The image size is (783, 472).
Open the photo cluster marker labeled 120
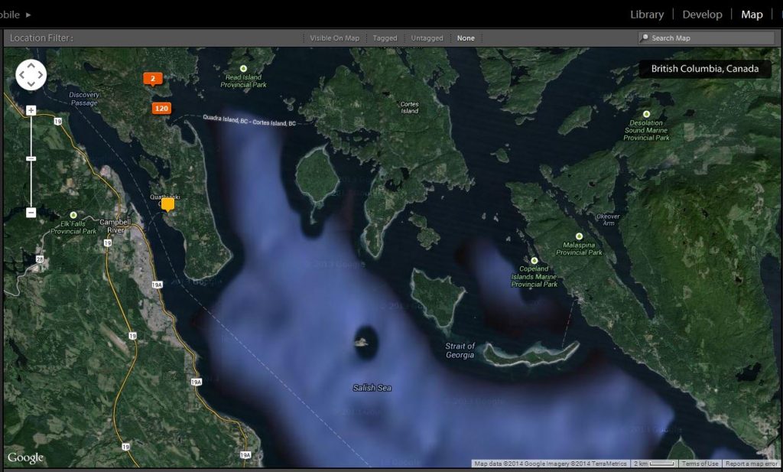click(161, 109)
